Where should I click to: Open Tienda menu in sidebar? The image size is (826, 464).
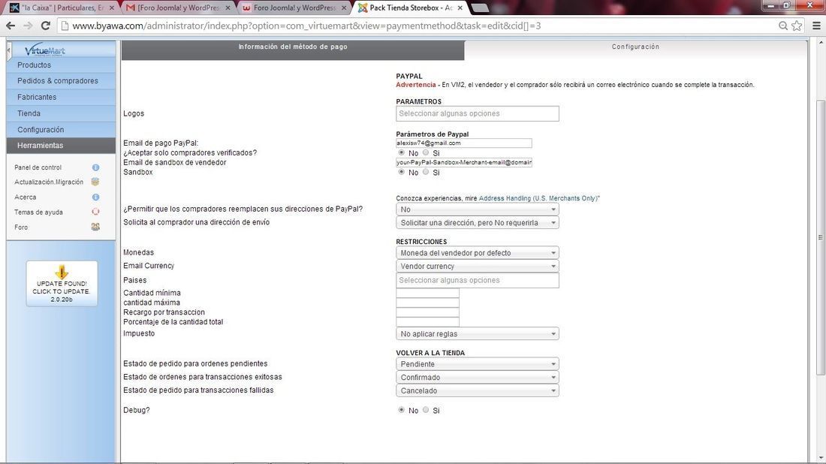click(61, 113)
